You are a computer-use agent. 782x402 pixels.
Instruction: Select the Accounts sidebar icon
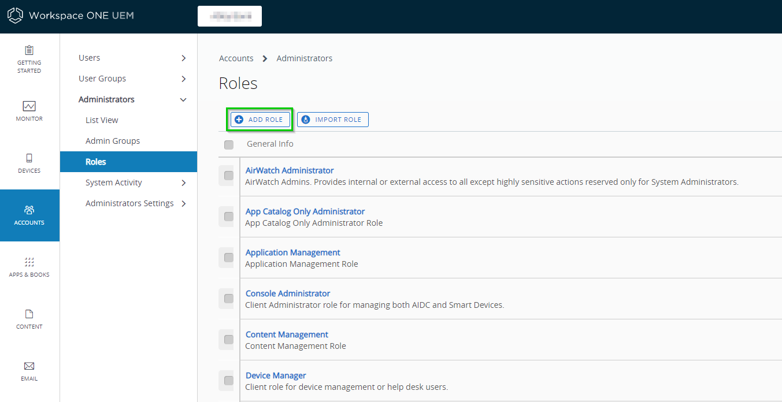coord(29,215)
